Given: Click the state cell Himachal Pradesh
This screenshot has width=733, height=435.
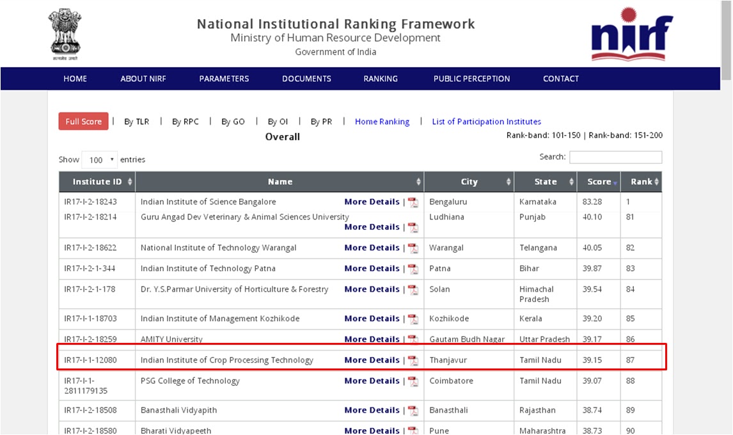Looking at the screenshot, I should pyautogui.click(x=536, y=294).
